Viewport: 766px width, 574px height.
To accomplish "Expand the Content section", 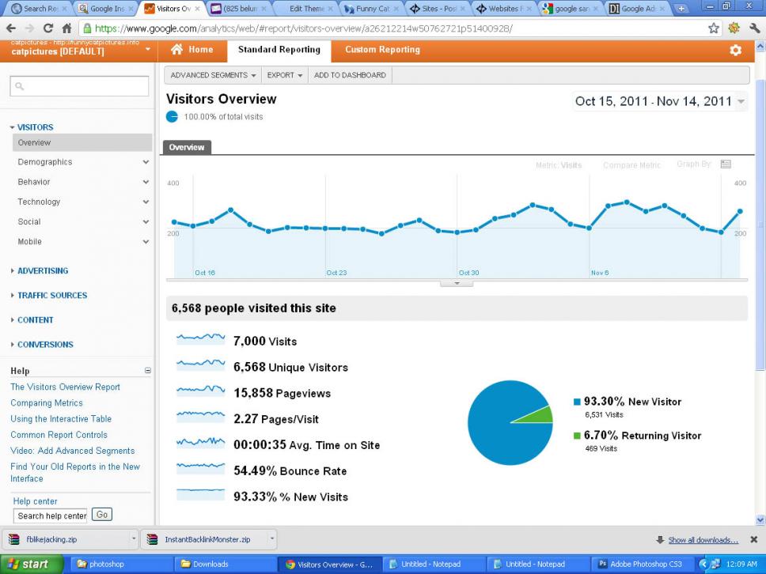I will tap(35, 320).
